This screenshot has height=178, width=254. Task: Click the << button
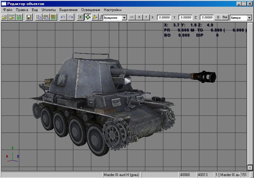click(132, 17)
